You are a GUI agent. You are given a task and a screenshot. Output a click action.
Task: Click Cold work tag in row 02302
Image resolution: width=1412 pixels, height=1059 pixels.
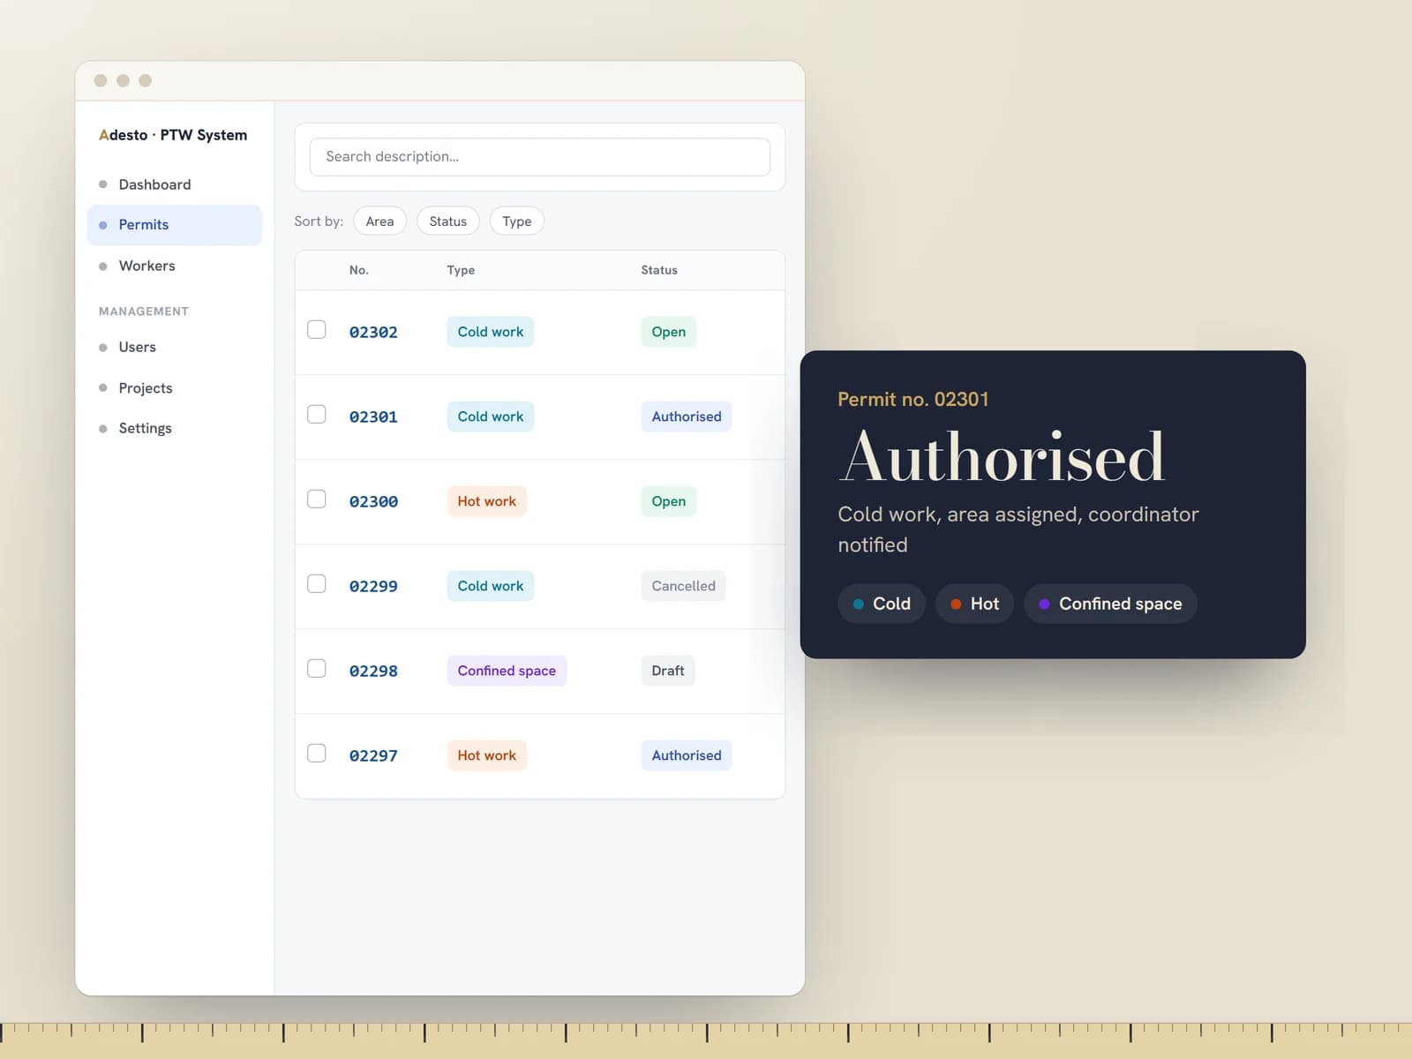click(490, 332)
